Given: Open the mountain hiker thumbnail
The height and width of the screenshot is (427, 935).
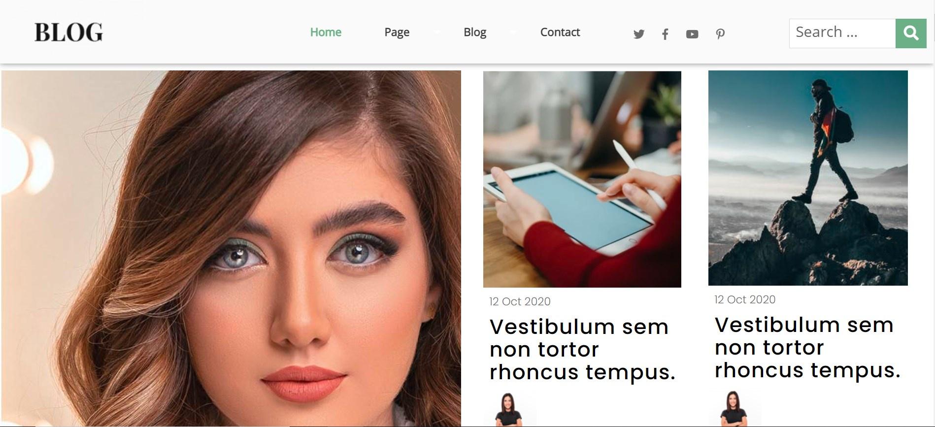Looking at the screenshot, I should 808,178.
